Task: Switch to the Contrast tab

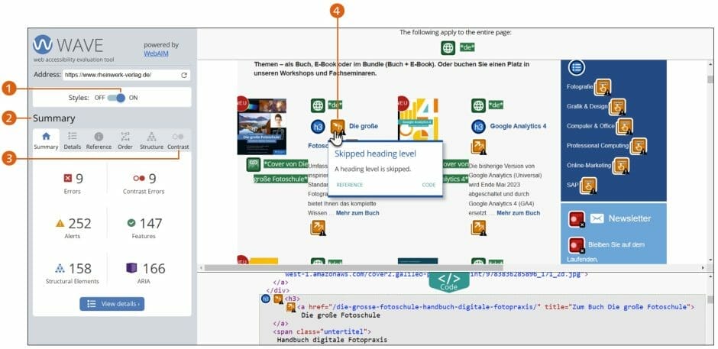Action: coord(178,141)
